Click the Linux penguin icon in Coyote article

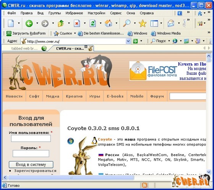[x=94, y=141]
